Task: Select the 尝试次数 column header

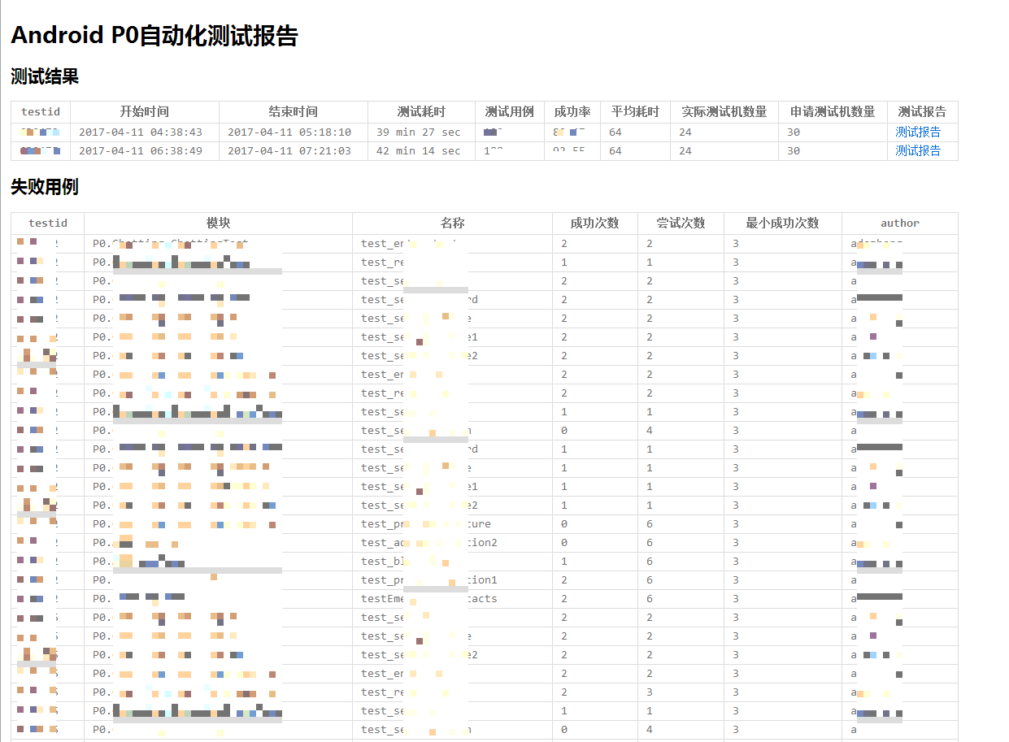Action: click(681, 223)
